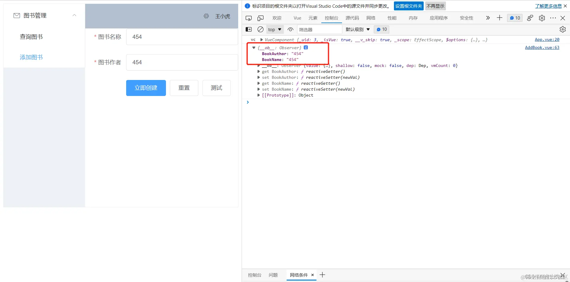Click the 图书名称 input field

(x=182, y=37)
